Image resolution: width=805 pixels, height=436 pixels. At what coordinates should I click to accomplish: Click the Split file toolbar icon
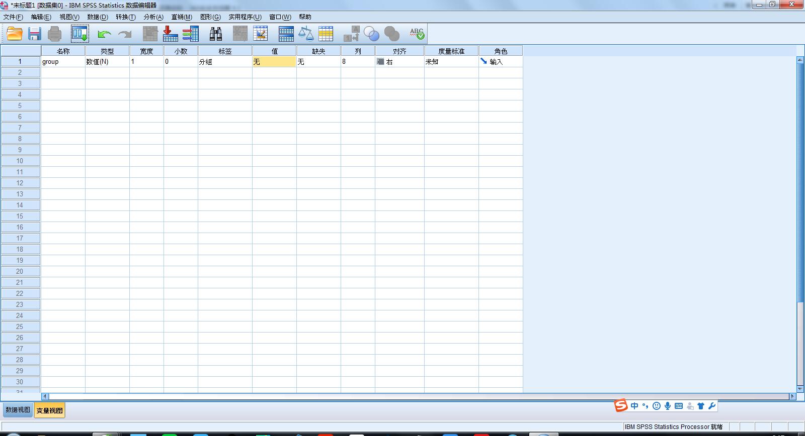286,34
